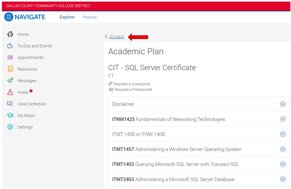Expand ITMT2403 Administering SQL Server Database row
291x189 pixels.
[283, 179]
